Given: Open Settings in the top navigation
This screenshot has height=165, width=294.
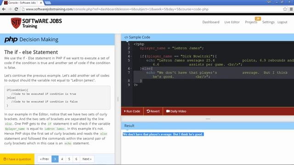Looking at the screenshot, I should click(x=268, y=22).
